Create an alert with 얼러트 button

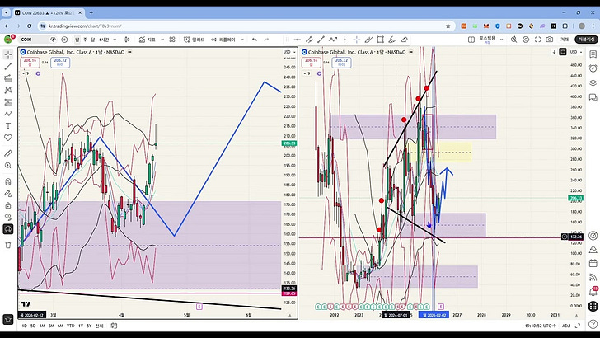194,40
